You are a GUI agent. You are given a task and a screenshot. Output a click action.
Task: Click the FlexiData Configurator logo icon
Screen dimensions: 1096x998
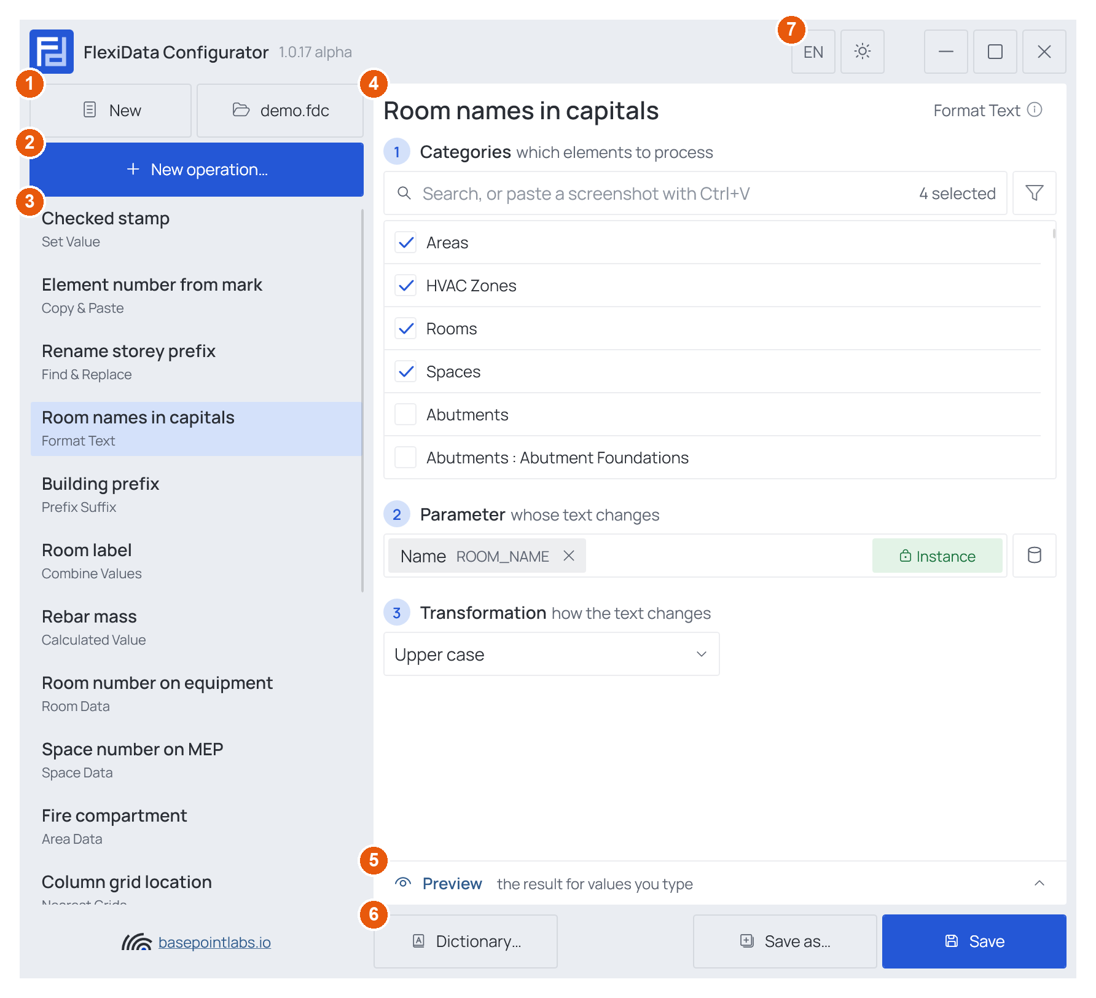pyautogui.click(x=52, y=52)
